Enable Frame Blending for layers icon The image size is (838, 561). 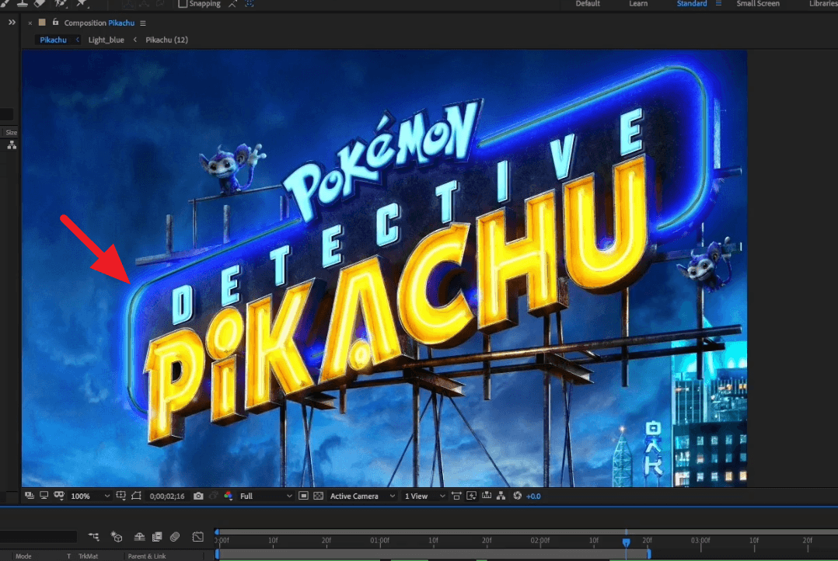tap(156, 536)
